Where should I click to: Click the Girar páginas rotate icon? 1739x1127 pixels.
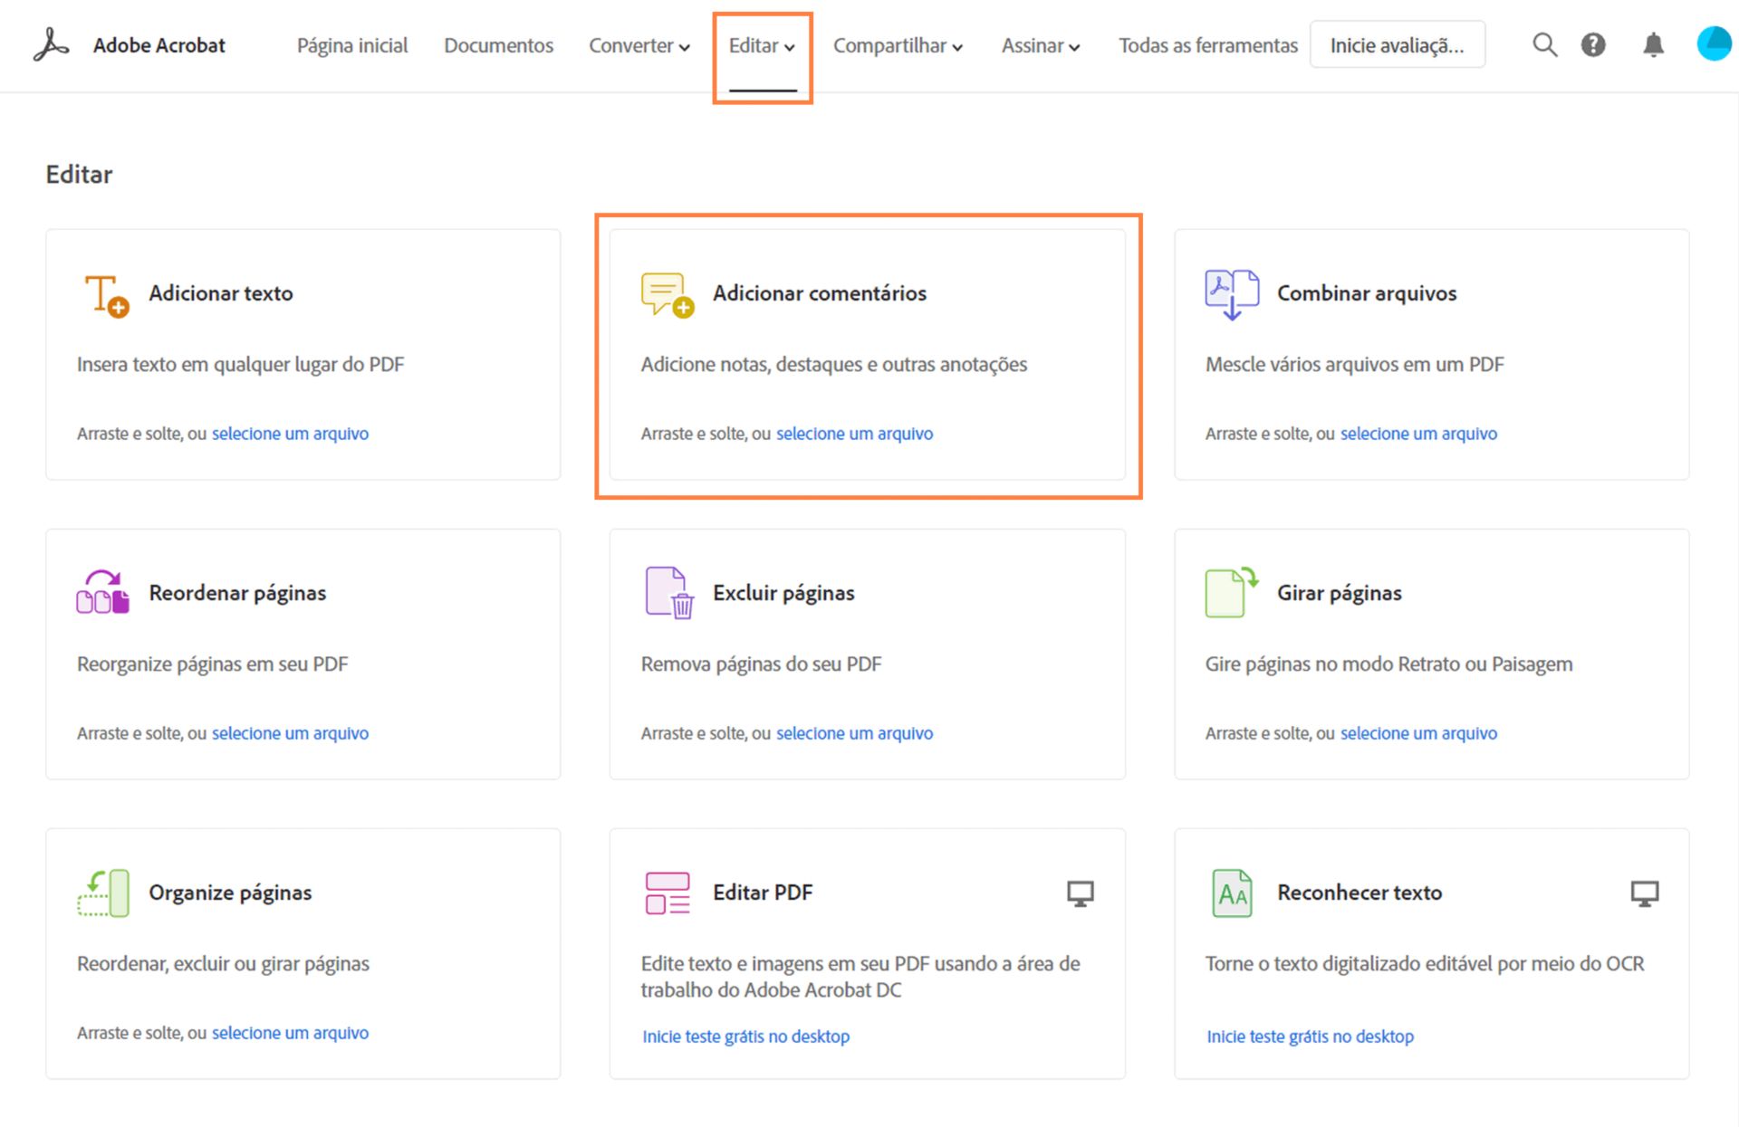(x=1232, y=592)
